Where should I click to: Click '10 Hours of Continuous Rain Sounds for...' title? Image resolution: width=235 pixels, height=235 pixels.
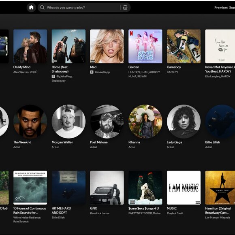tap(30, 210)
